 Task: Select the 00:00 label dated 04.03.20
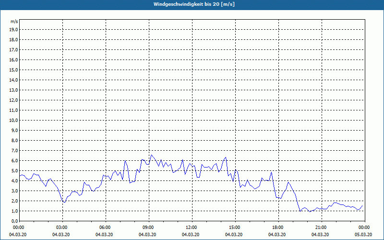pyautogui.click(x=20, y=228)
